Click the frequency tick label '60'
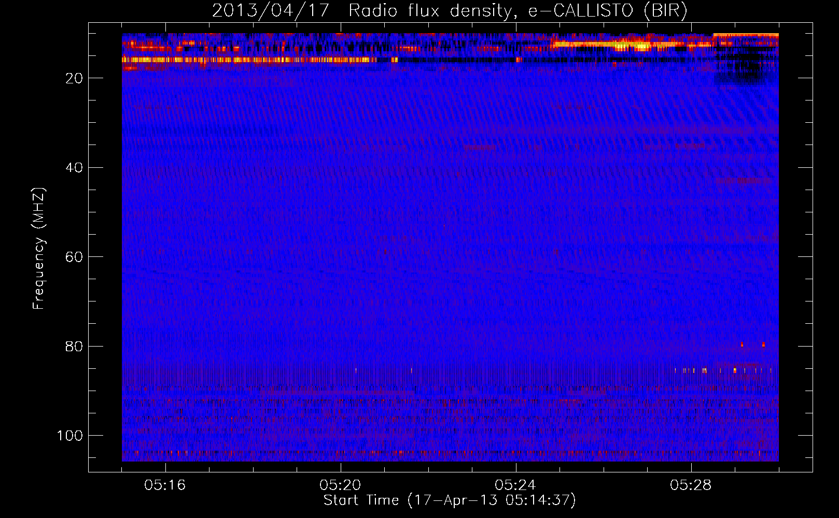839x518 pixels. coord(74,257)
